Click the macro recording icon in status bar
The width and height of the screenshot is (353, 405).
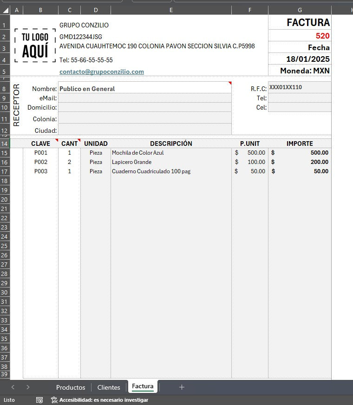coord(40,400)
